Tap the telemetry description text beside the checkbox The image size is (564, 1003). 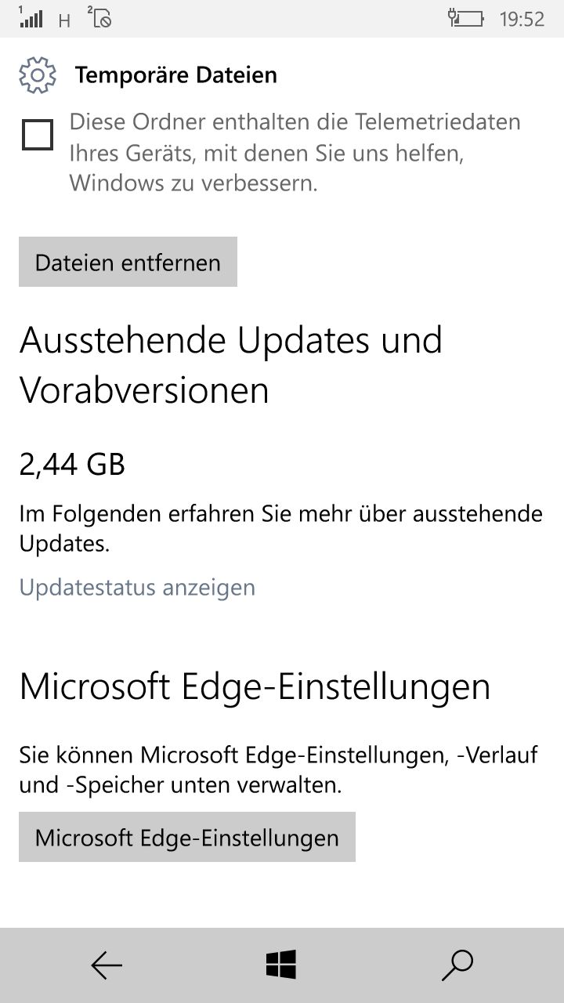coord(295,153)
